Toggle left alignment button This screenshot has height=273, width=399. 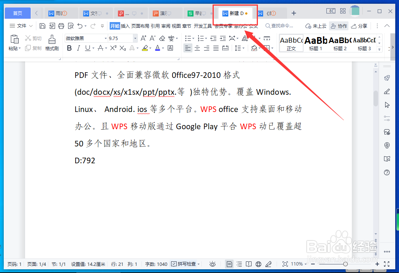coord(188,48)
